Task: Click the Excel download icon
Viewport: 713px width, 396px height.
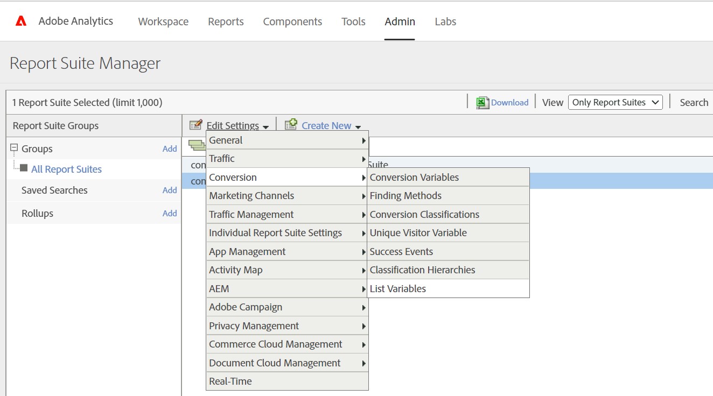Action: (x=483, y=102)
